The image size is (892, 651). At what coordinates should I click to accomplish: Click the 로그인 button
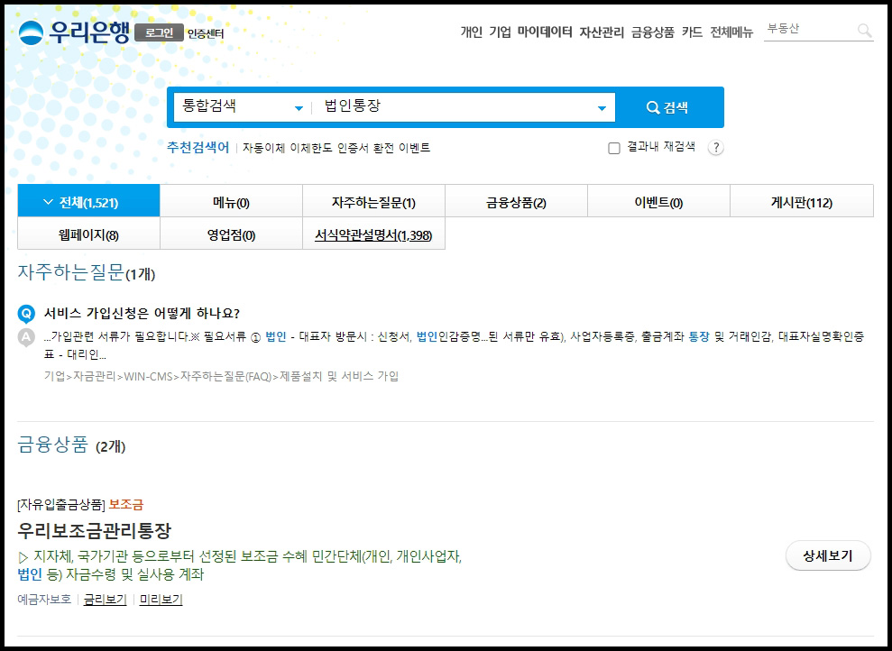[160, 33]
